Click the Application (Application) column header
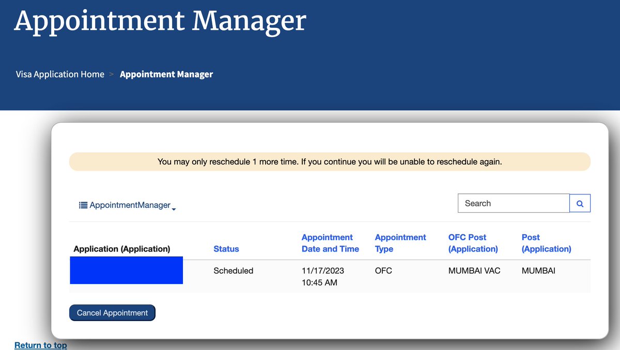Screen dimensions: 620x350 [122, 248]
